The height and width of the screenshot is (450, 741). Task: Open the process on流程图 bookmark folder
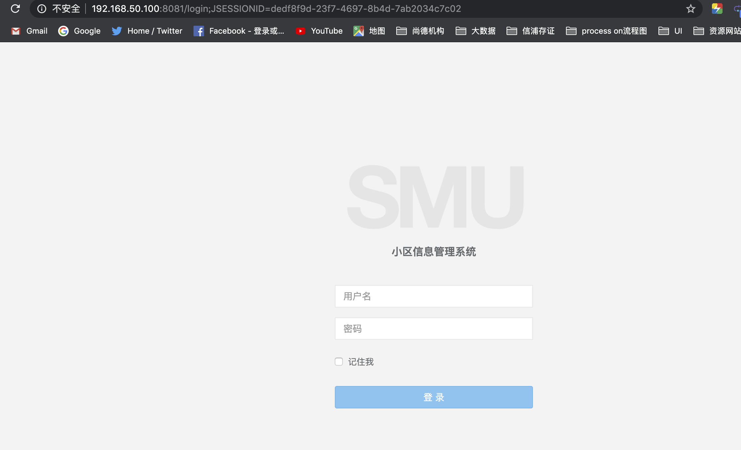coord(606,31)
